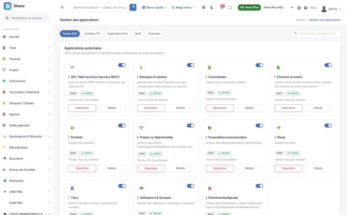Open the Méga menu dropdown
347x215 pixels.
point(183,8)
